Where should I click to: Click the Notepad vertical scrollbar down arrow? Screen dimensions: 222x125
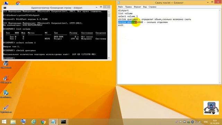(x=220, y=83)
